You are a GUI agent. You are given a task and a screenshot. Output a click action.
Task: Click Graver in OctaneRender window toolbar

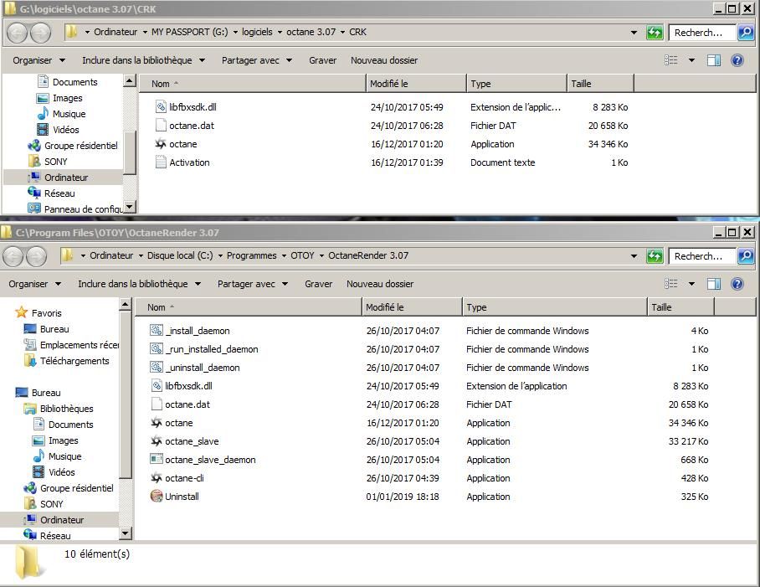[318, 284]
